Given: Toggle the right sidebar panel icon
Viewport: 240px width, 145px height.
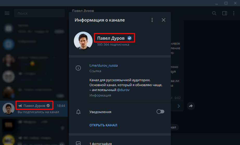Looking at the screenshot, I should tap(225, 13).
